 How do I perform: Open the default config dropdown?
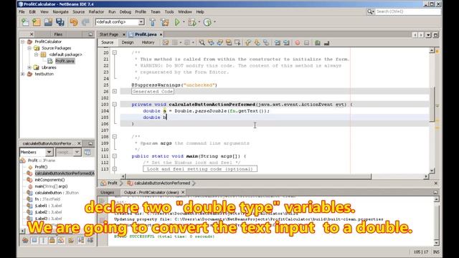point(141,22)
